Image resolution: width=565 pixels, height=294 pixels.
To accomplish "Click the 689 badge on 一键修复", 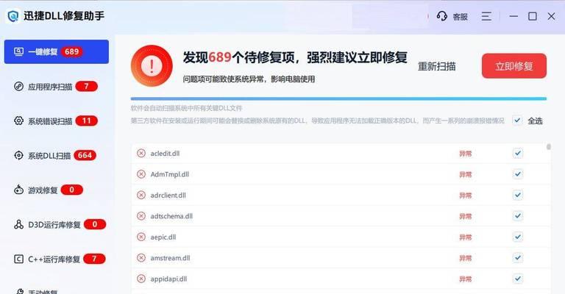I will pyautogui.click(x=71, y=52).
